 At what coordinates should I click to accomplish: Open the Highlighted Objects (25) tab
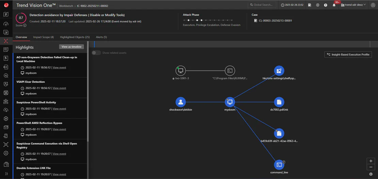(75, 37)
